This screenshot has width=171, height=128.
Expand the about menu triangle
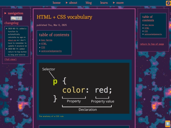(67, 3)
